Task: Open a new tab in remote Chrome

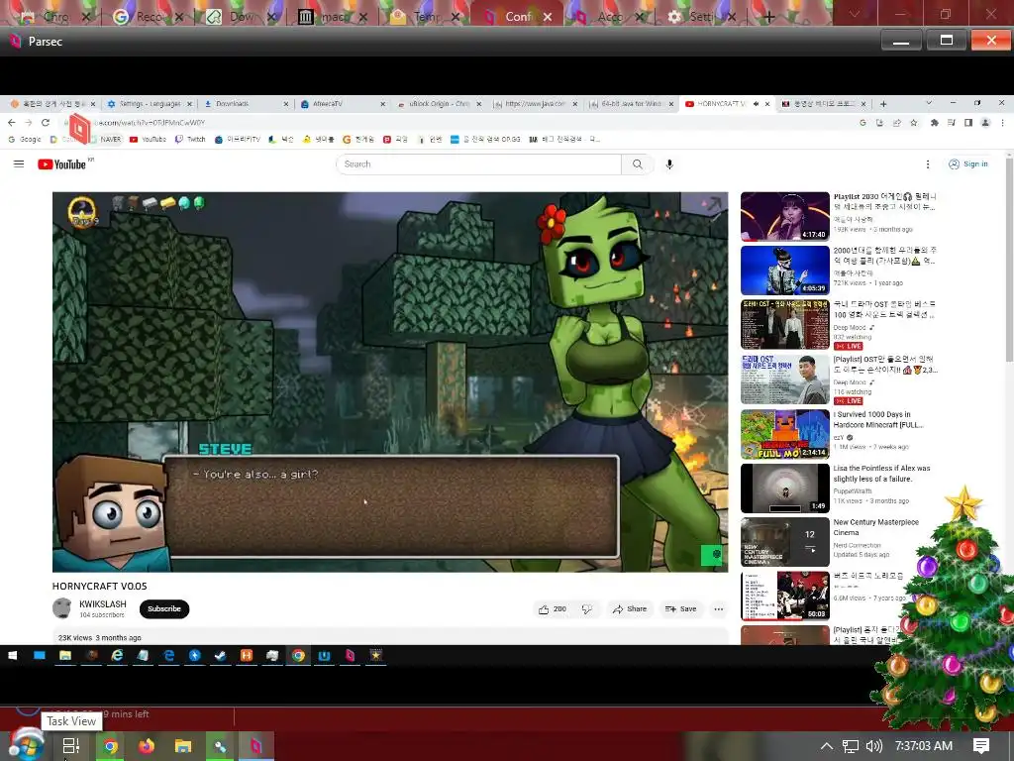Action: tap(882, 103)
